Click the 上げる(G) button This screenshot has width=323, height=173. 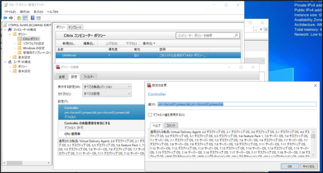coord(111,44)
